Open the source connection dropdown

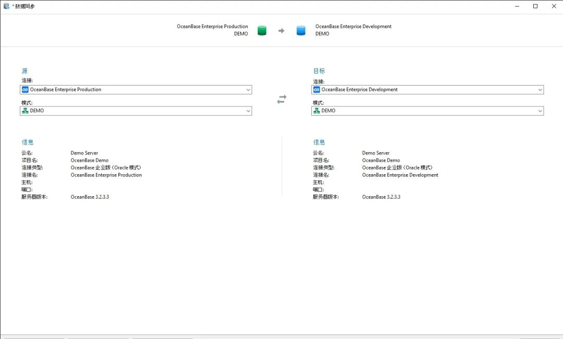(x=248, y=90)
